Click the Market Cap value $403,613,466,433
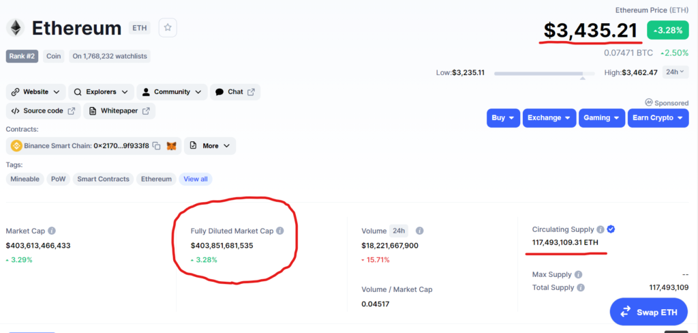This screenshot has height=333, width=698. pyautogui.click(x=38, y=245)
